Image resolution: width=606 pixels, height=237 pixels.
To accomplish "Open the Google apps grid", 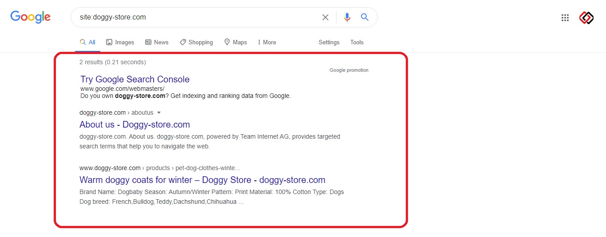I will (565, 18).
